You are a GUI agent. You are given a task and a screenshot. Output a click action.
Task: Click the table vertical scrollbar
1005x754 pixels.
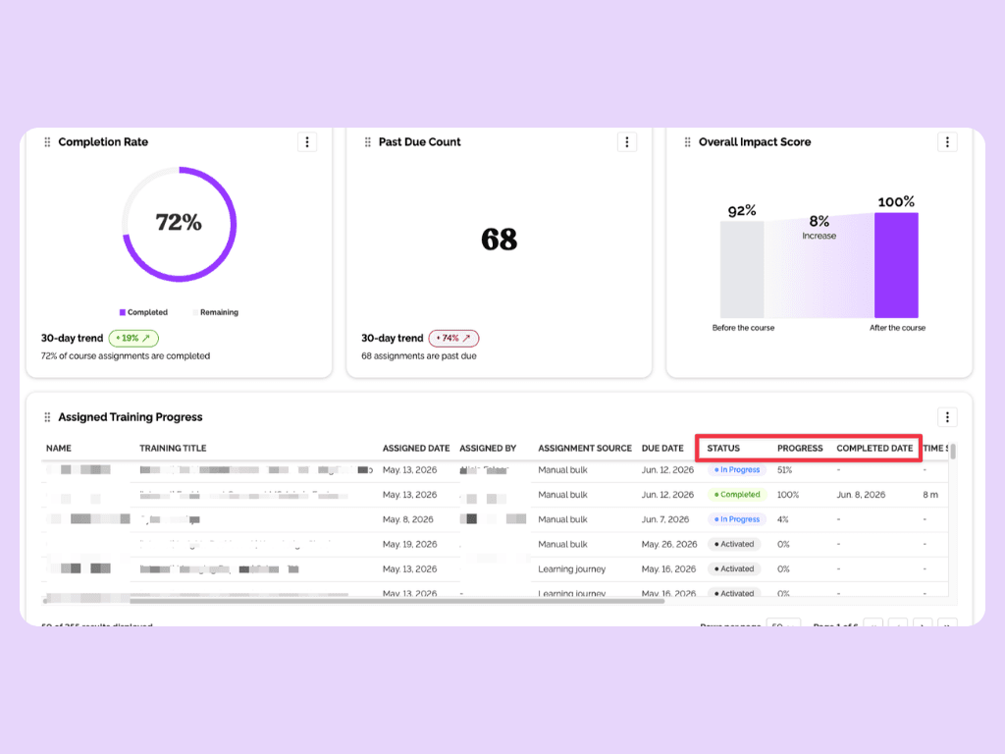(953, 452)
